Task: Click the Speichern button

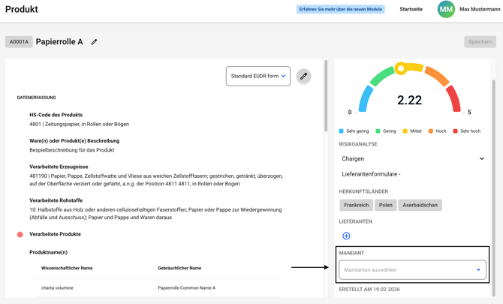Action: pos(480,42)
